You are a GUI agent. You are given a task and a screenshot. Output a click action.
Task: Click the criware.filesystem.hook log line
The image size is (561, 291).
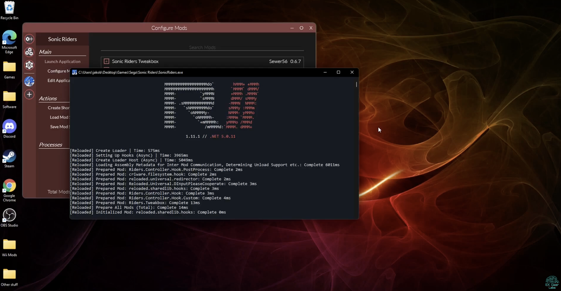pos(143,174)
